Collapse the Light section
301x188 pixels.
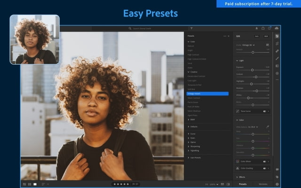237,61
